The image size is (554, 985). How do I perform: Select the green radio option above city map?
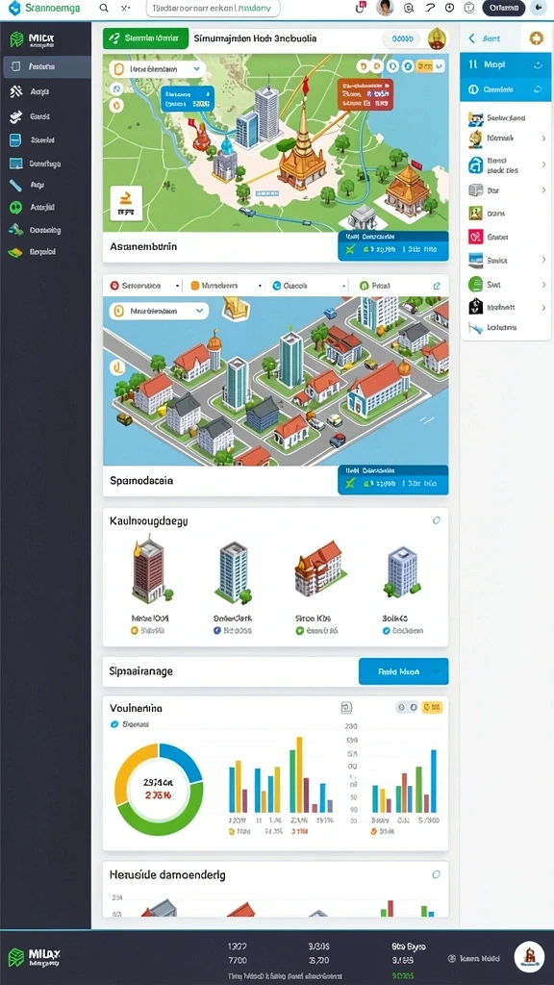[364, 286]
